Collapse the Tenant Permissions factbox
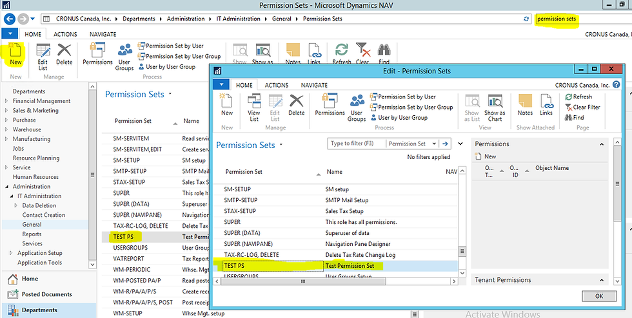 pos(602,280)
